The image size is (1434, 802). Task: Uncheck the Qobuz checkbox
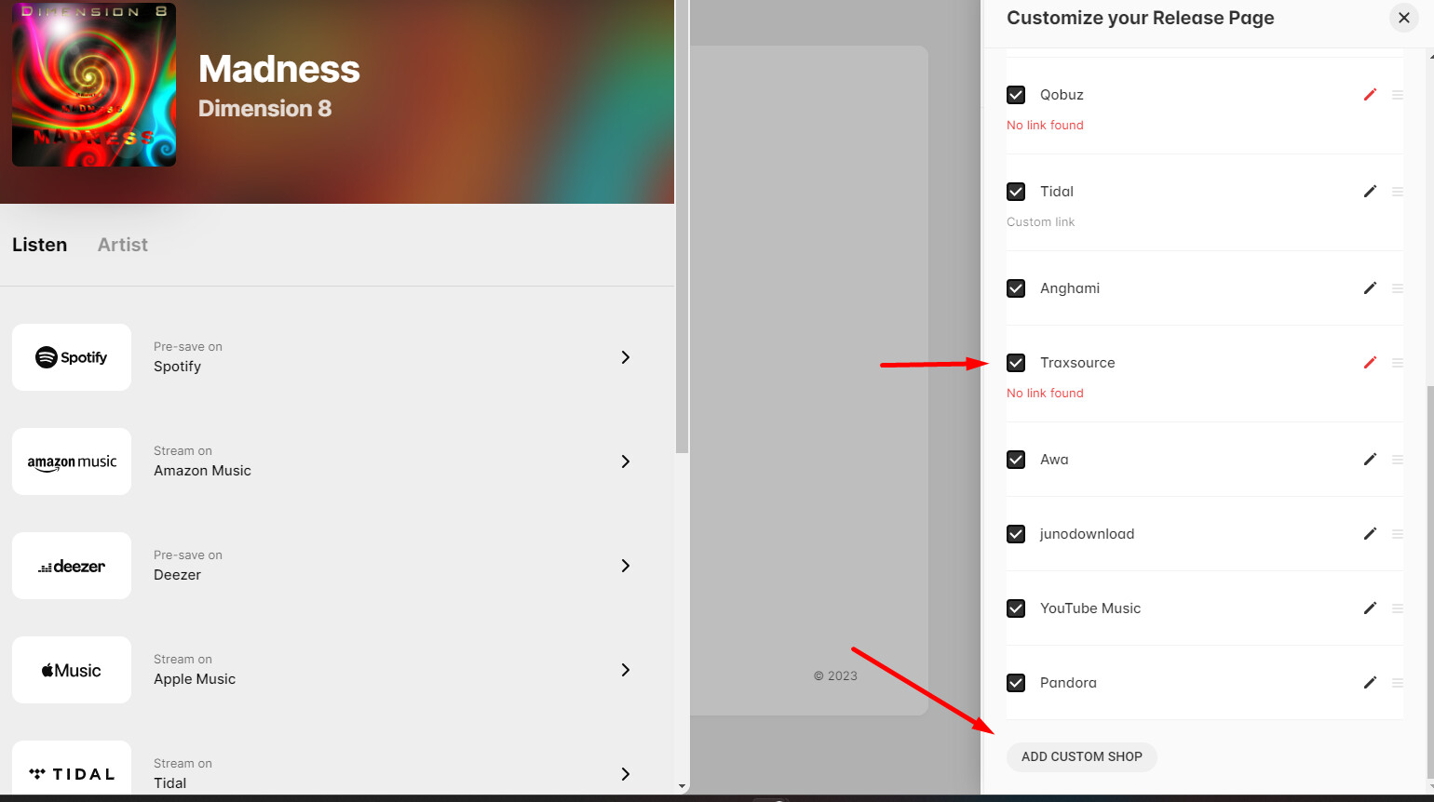pyautogui.click(x=1016, y=95)
